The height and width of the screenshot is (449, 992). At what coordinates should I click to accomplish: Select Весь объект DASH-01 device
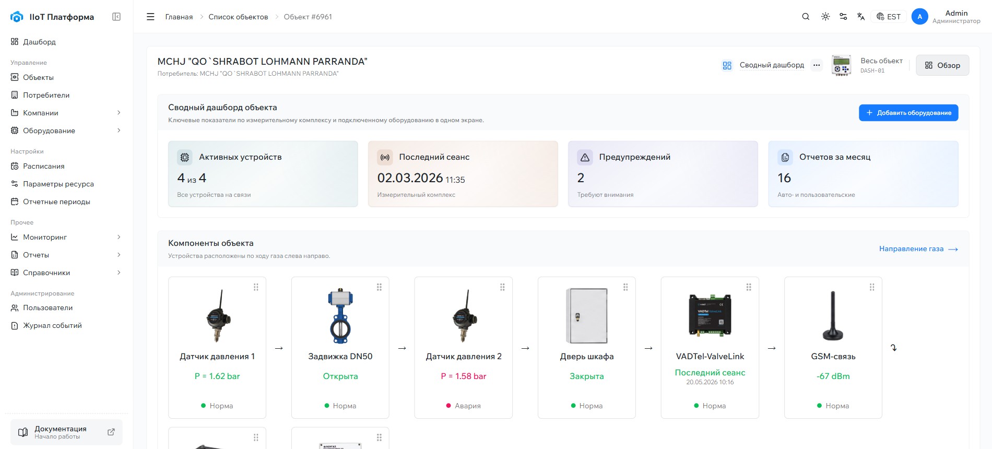click(867, 65)
